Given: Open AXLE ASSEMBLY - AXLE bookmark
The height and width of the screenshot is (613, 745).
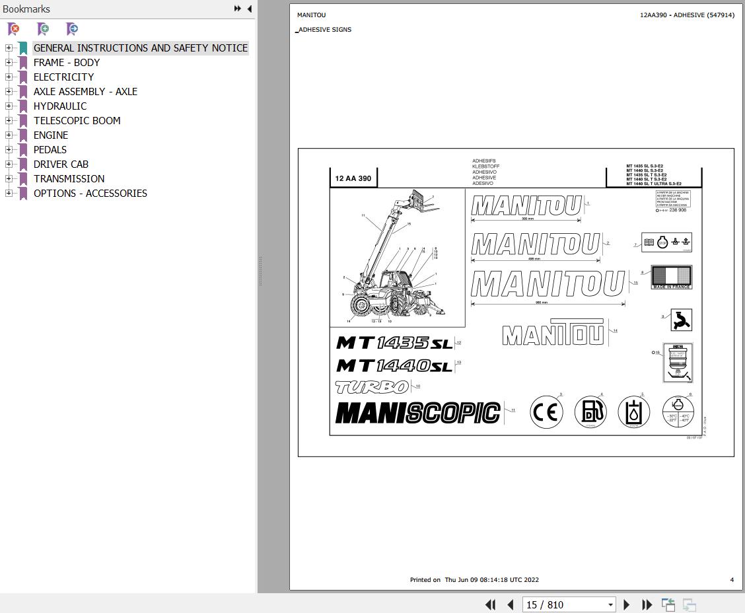Looking at the screenshot, I should (85, 92).
